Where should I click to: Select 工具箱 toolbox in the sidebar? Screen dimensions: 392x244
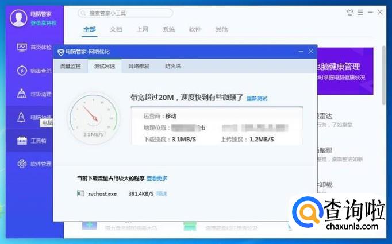[32, 141]
